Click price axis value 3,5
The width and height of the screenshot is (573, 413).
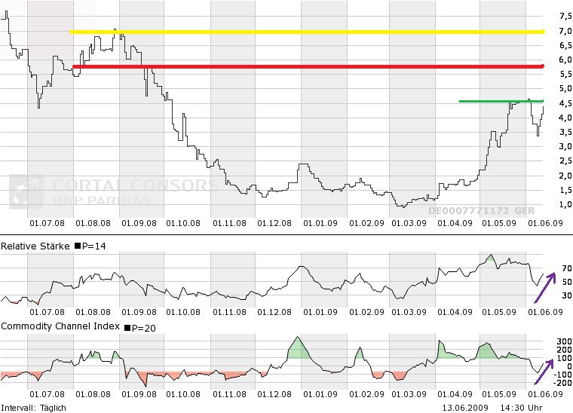click(565, 132)
